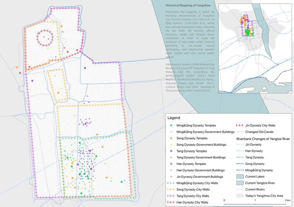Click the green Ming&Qing Dynasty Temples legend dot
Viewport: 294px width, 207px height.
tap(172, 125)
